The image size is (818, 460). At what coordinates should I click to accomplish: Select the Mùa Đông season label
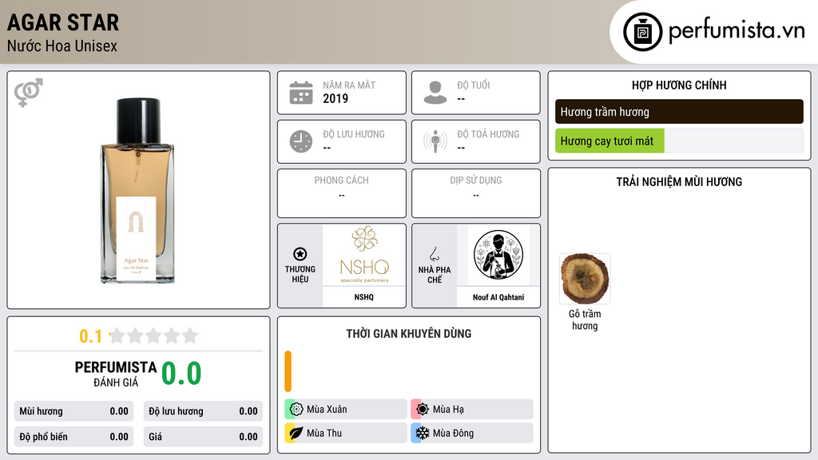click(x=453, y=433)
